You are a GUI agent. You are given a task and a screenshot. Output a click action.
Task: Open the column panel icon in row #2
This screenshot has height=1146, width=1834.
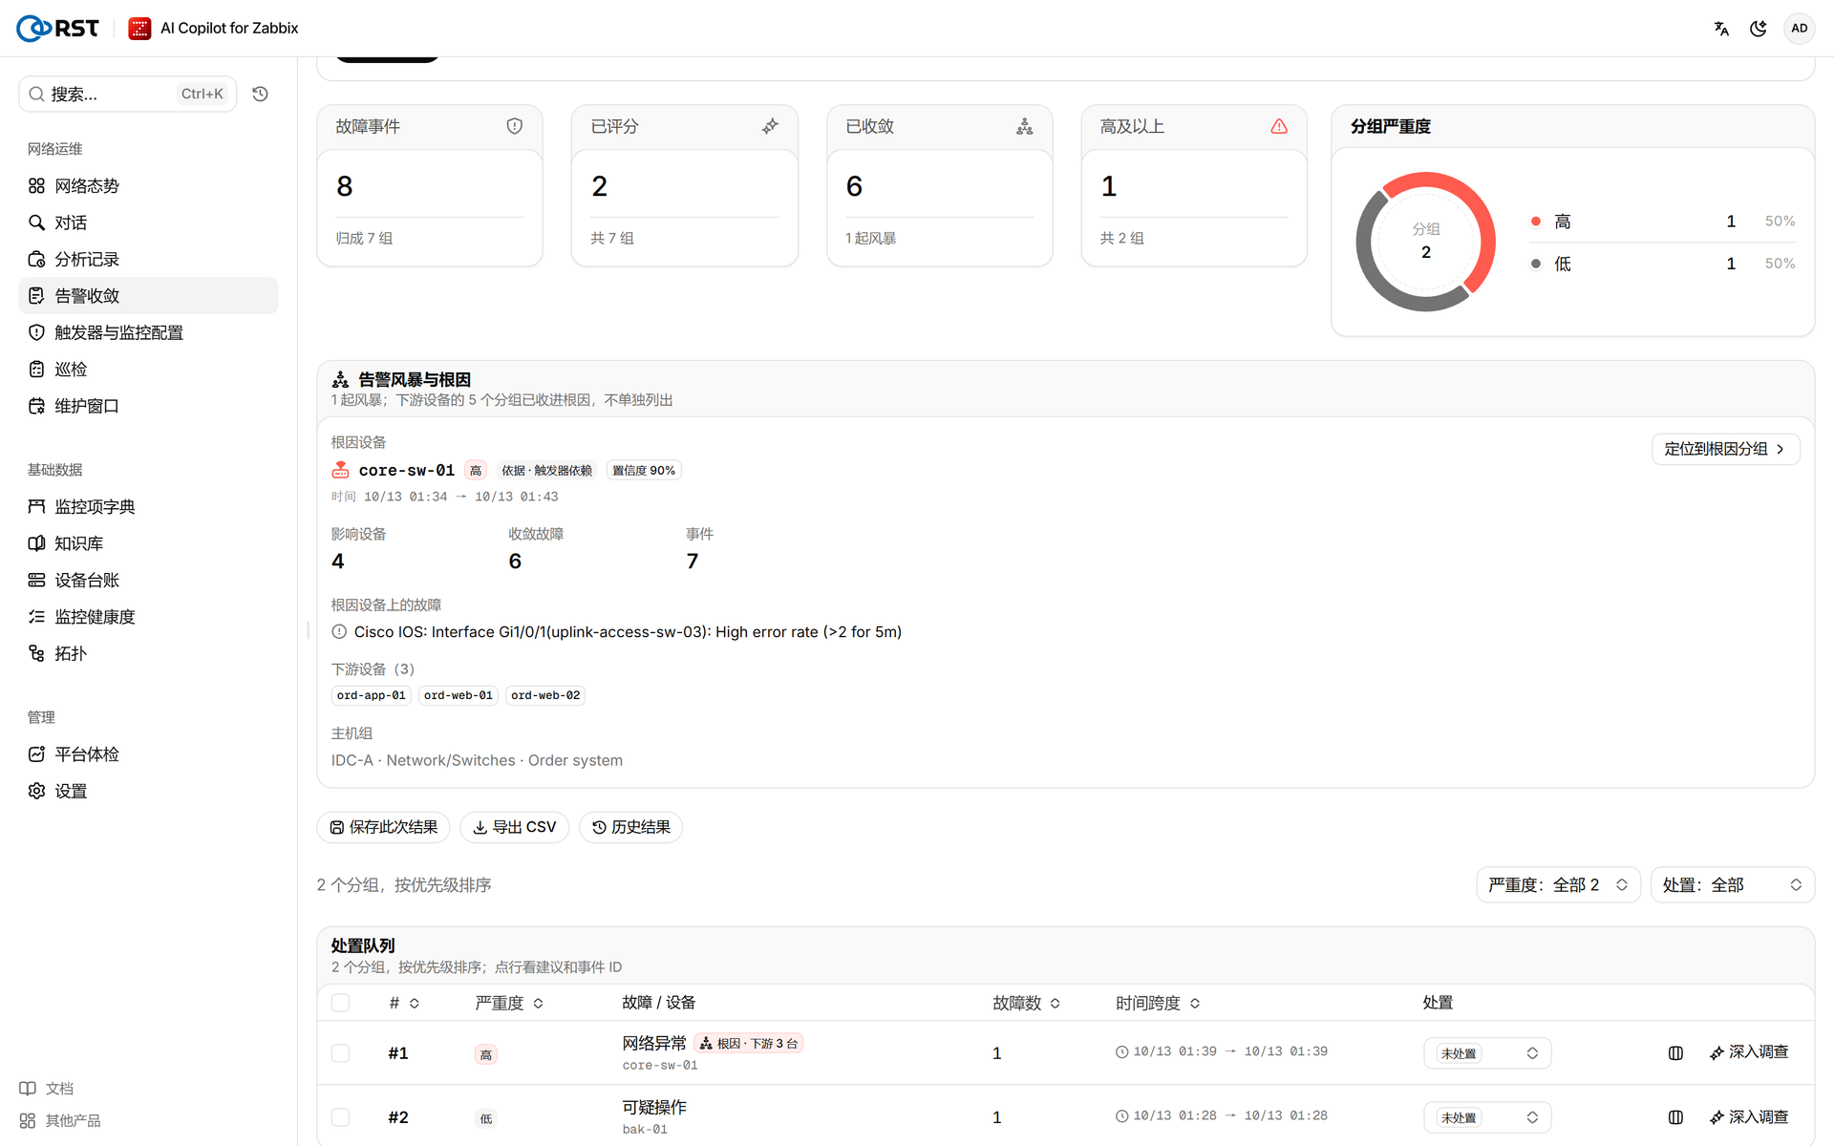click(x=1675, y=1116)
